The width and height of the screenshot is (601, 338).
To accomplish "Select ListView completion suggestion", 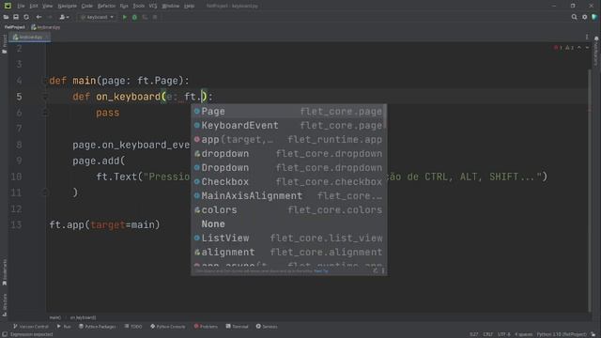I will tap(288, 238).
